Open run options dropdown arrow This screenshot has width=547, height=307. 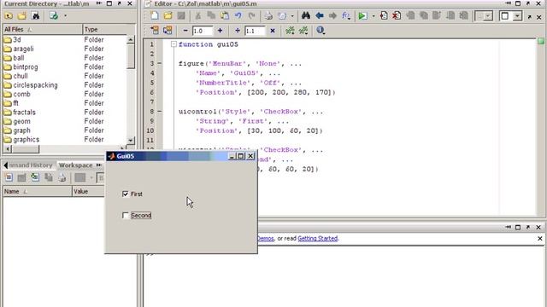(373, 16)
